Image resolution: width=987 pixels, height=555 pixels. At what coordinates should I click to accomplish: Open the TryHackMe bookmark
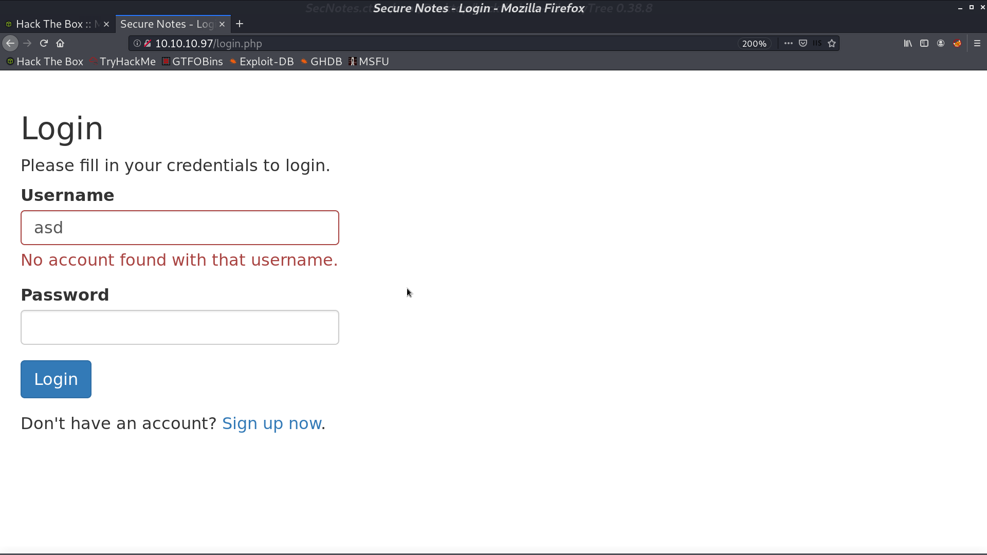click(x=123, y=62)
